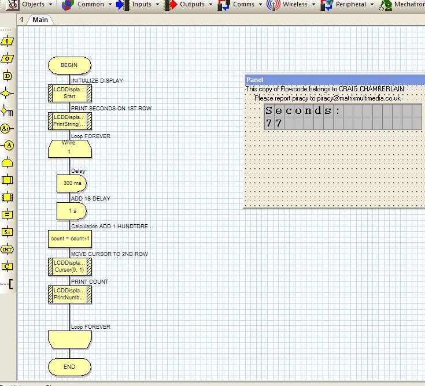Select the loop end block
The height and width of the screenshot is (386, 425).
(70, 339)
